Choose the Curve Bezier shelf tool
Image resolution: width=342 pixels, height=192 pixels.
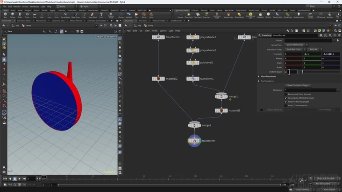65,15
